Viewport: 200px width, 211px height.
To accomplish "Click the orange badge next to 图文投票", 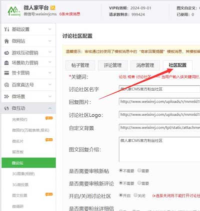I will (x=49, y=194).
